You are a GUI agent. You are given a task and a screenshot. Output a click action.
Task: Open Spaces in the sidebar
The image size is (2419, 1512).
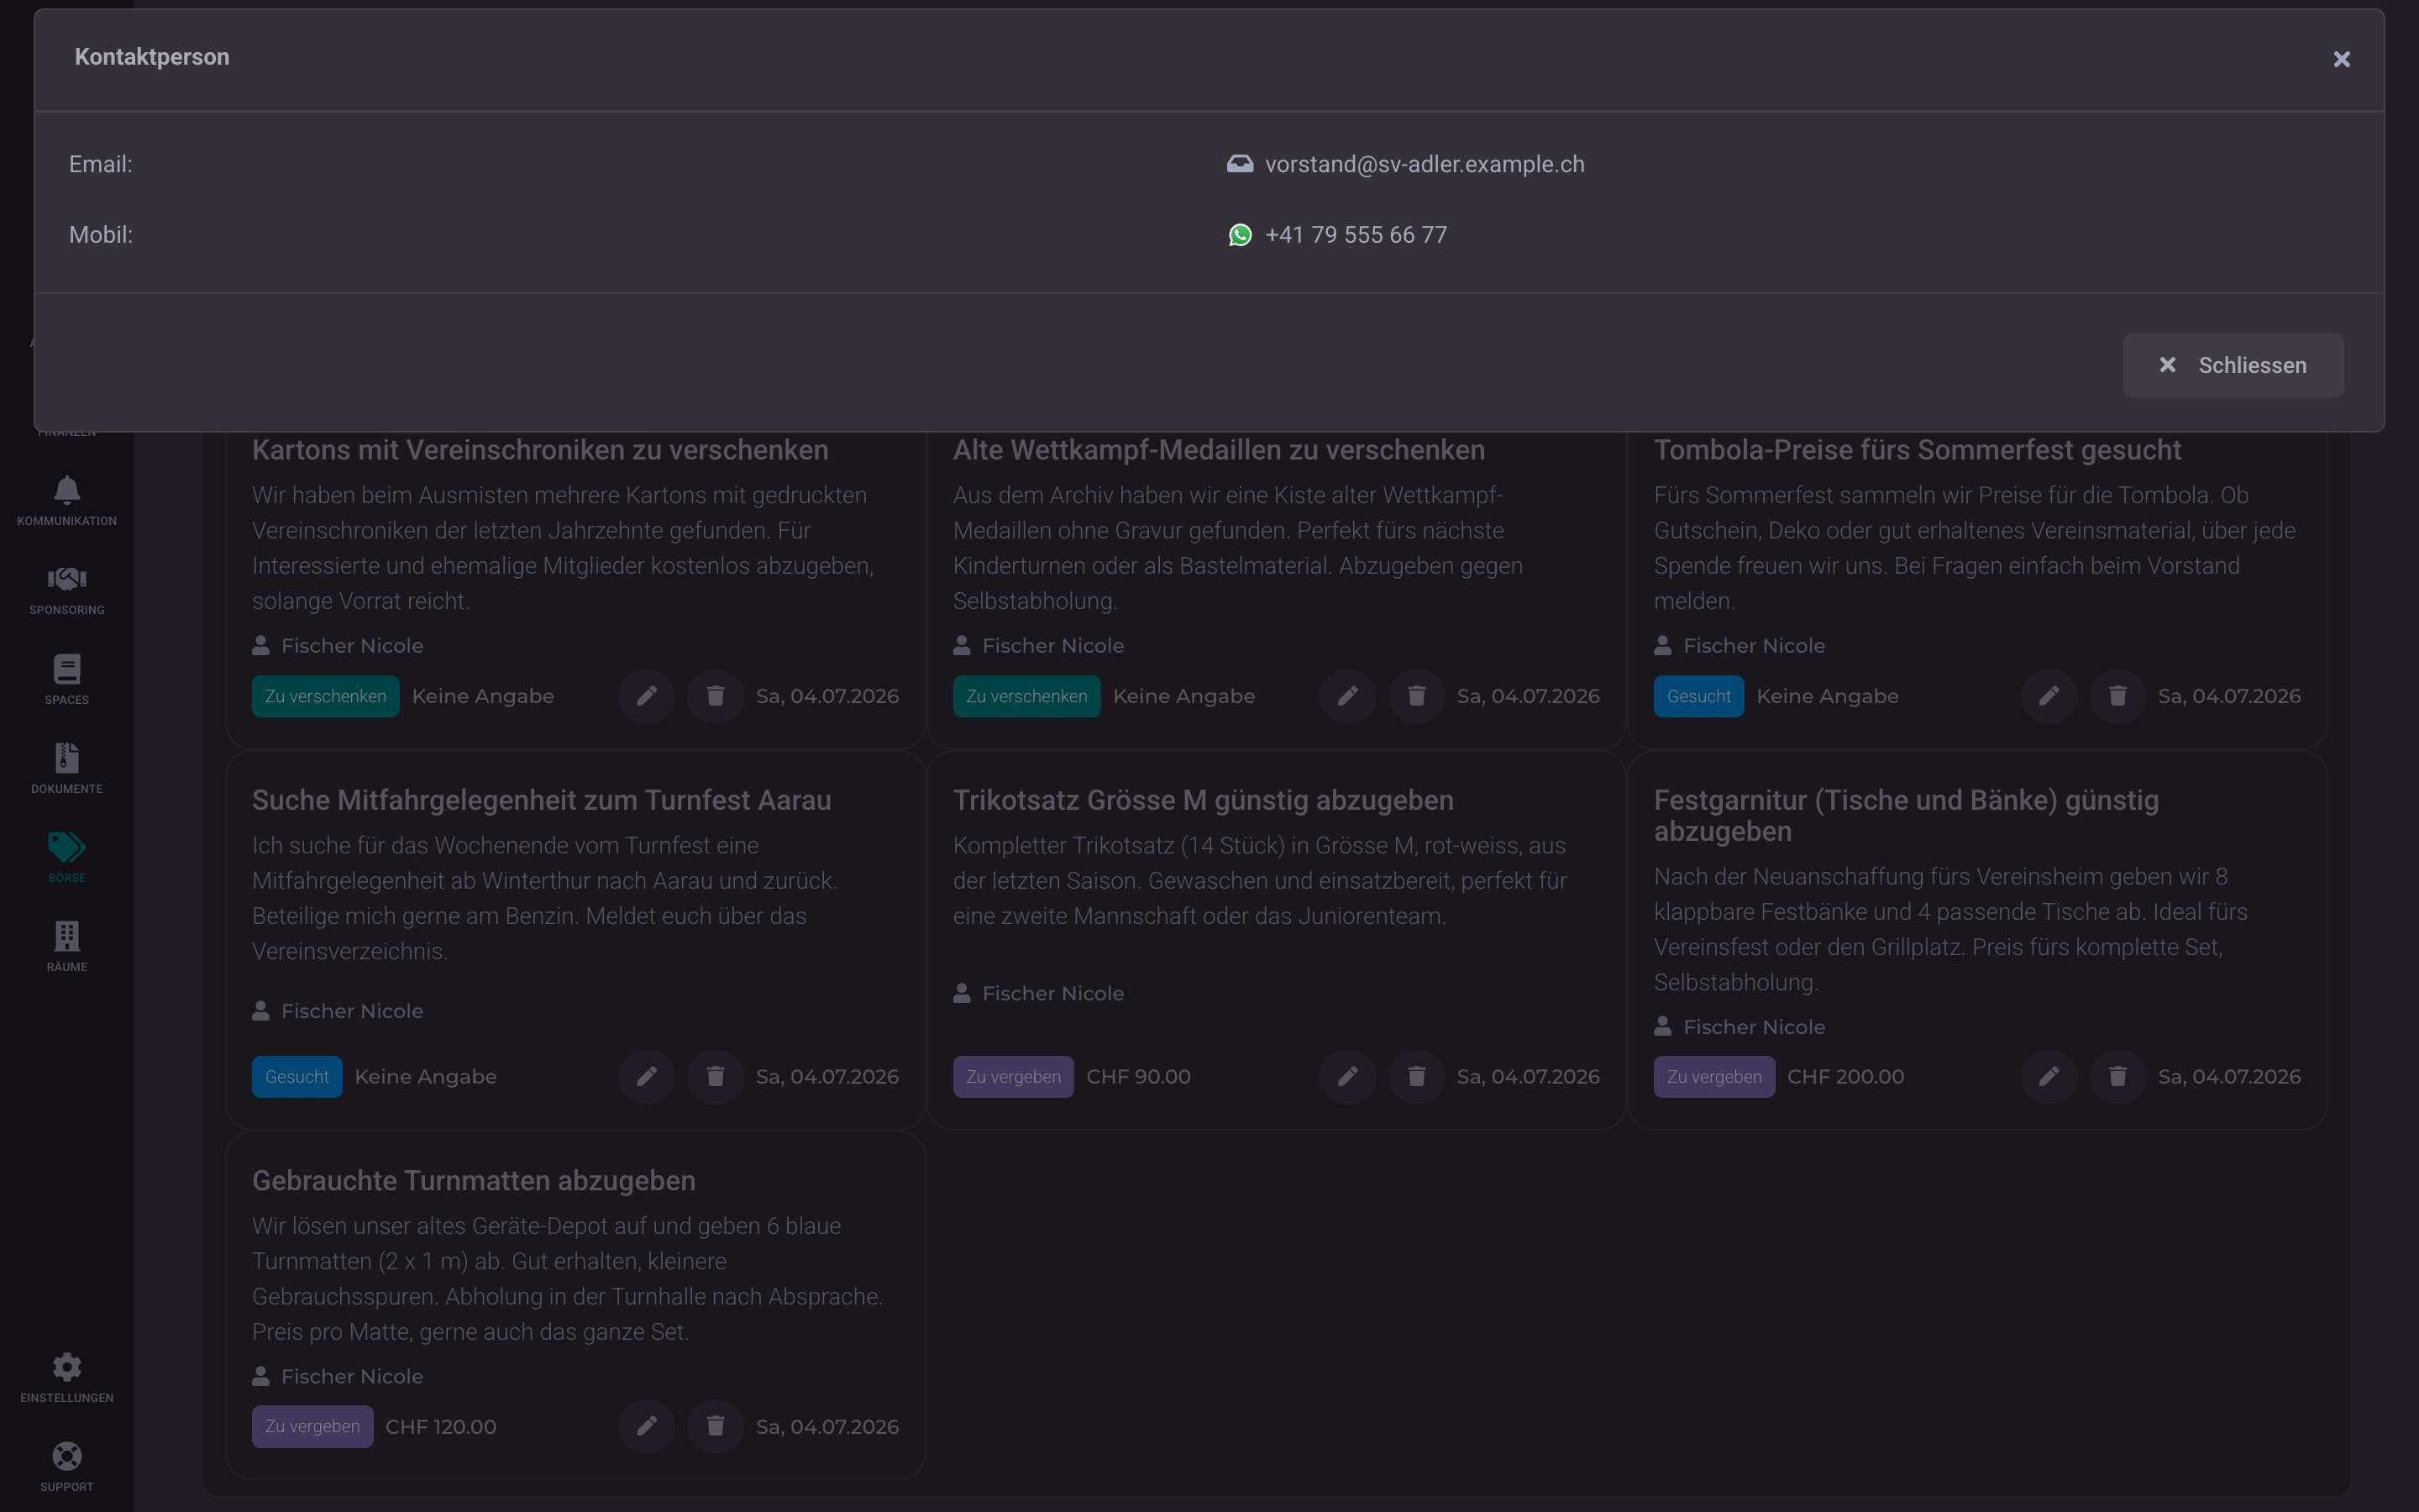tap(67, 679)
